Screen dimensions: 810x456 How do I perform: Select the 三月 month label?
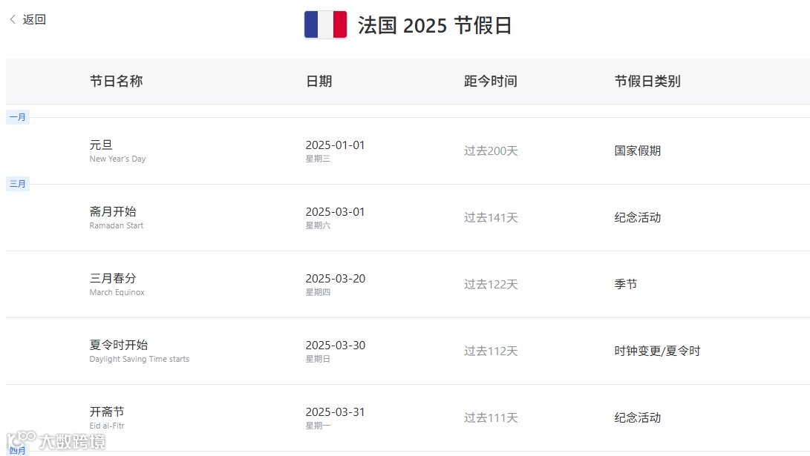click(x=18, y=184)
